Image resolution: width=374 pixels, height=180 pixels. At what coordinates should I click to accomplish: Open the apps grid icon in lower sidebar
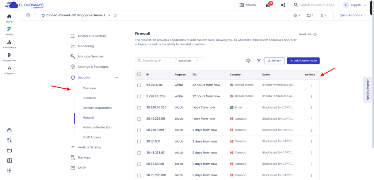point(9,171)
